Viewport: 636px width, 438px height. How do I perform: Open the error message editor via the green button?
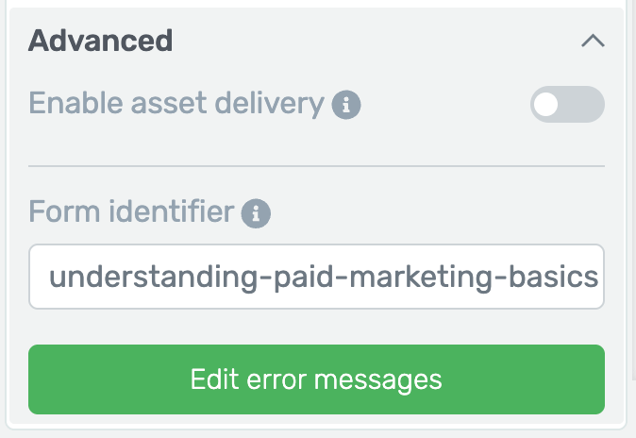point(316,379)
